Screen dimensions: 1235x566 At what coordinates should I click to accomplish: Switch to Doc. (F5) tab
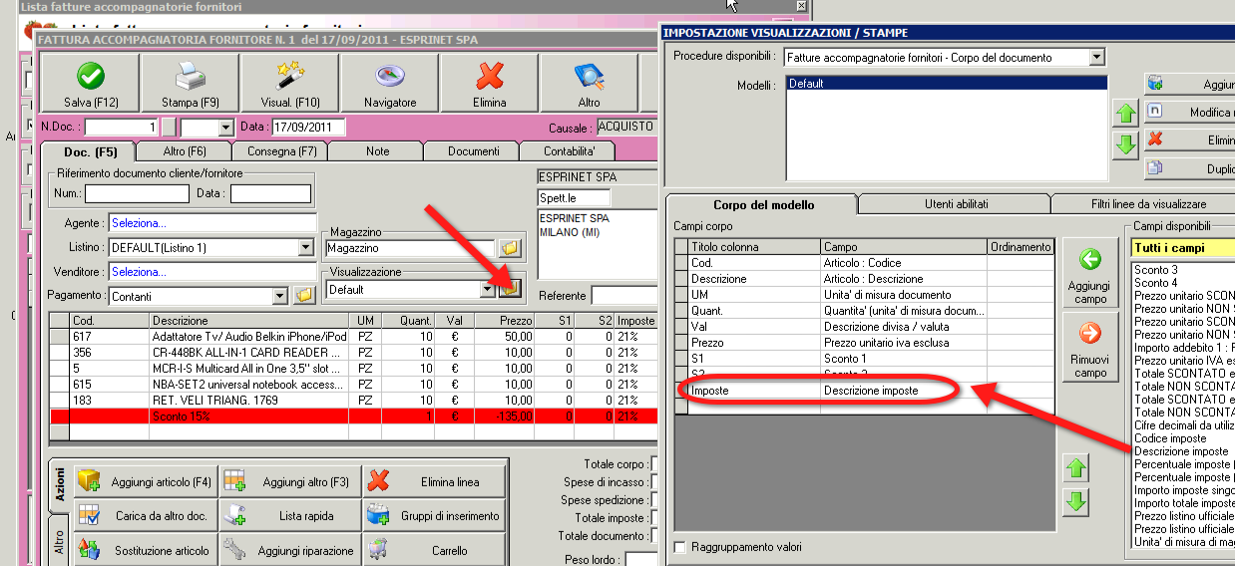coord(91,151)
